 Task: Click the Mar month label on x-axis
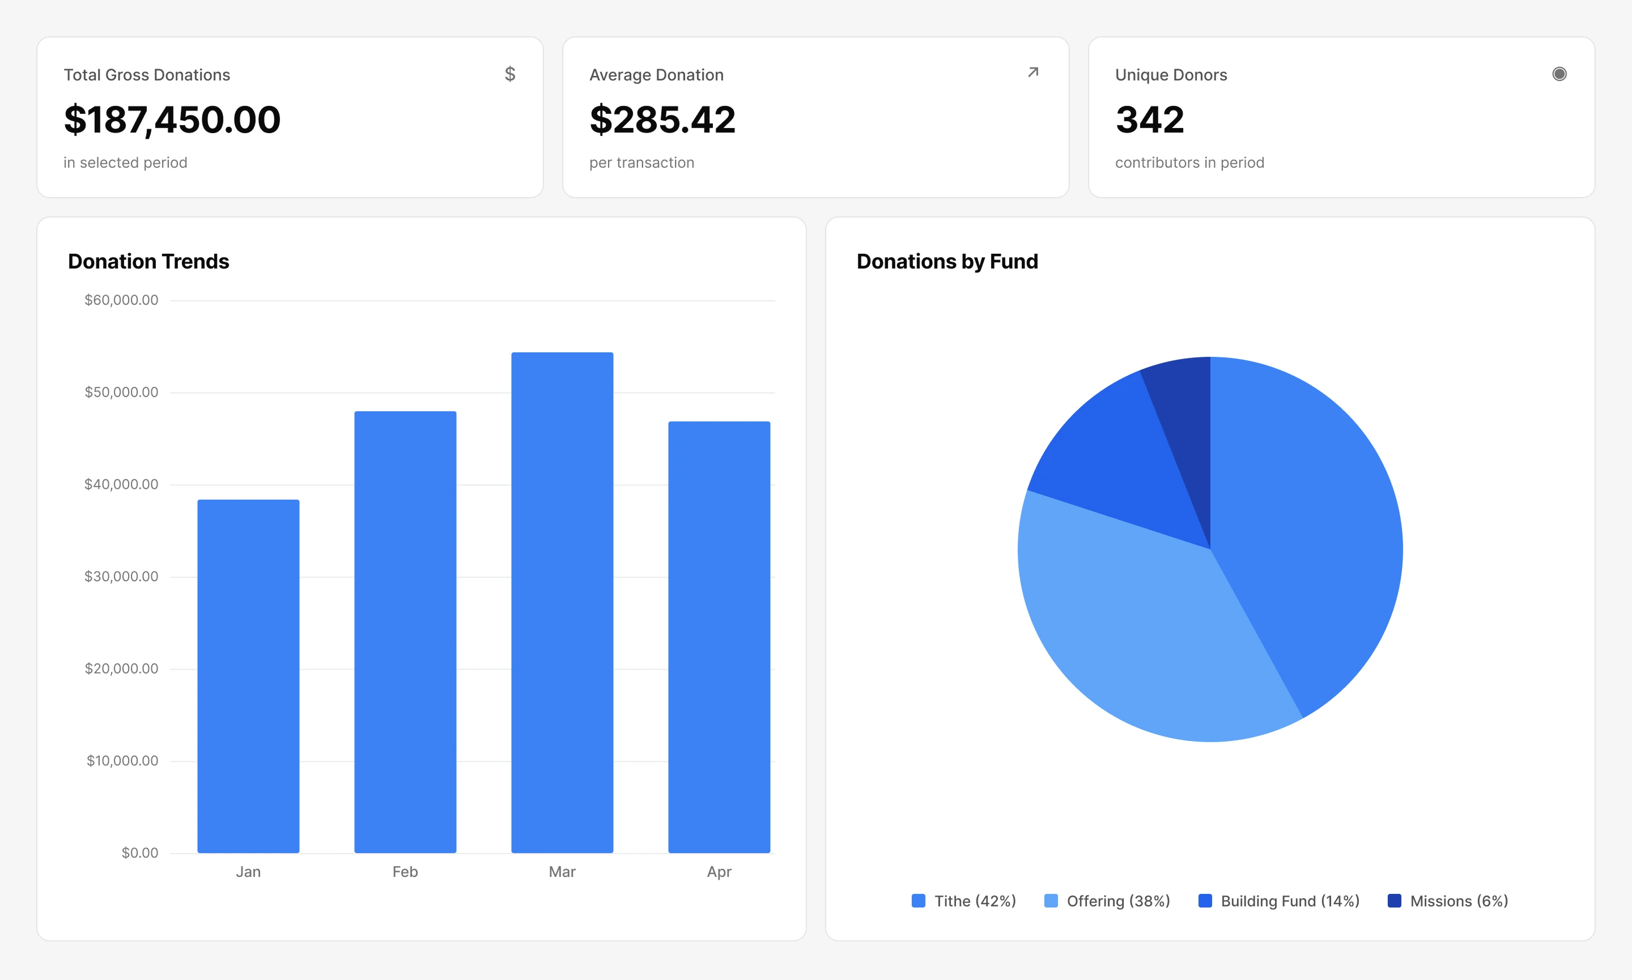(562, 872)
